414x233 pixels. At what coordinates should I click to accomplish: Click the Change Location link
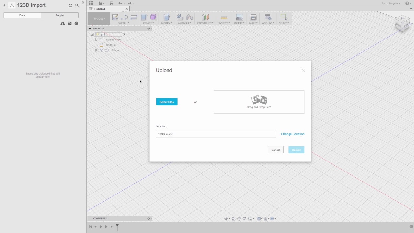293,134
